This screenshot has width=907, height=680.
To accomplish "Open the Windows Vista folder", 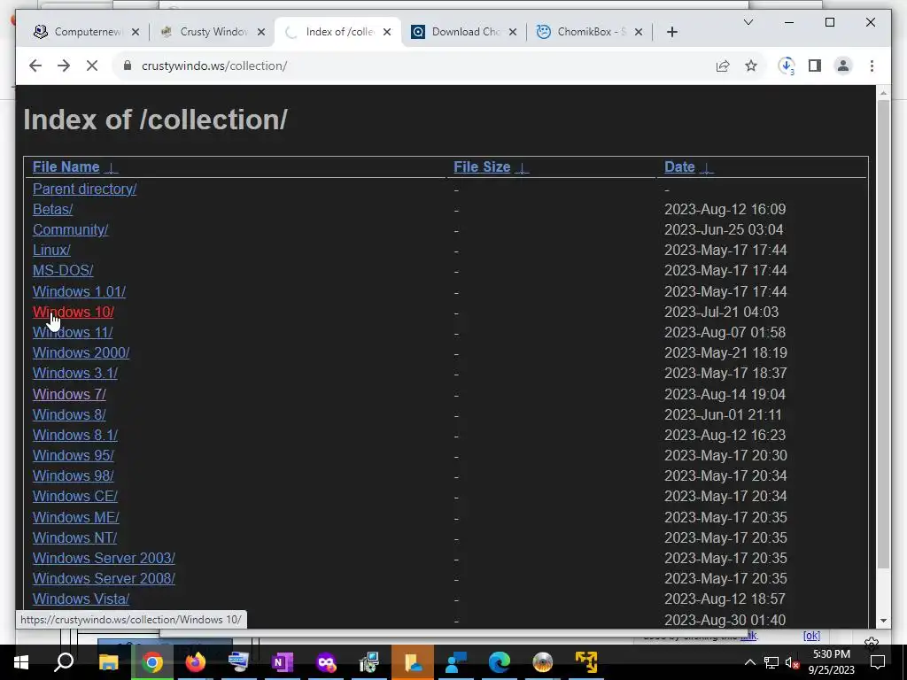I will pyautogui.click(x=81, y=599).
